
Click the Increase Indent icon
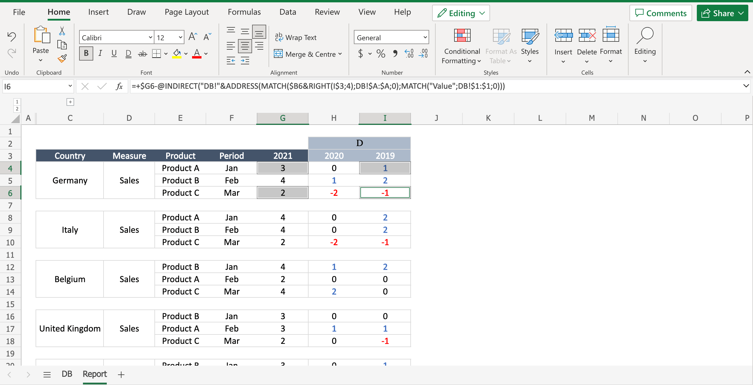(x=245, y=61)
